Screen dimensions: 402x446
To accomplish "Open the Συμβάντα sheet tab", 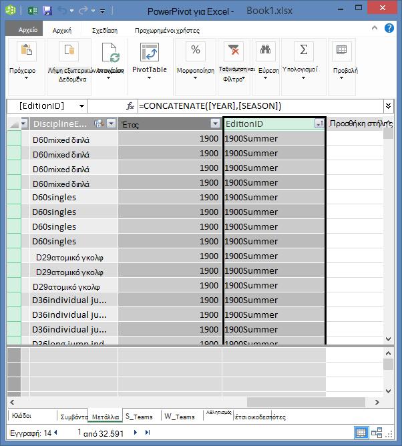I will tap(73, 417).
